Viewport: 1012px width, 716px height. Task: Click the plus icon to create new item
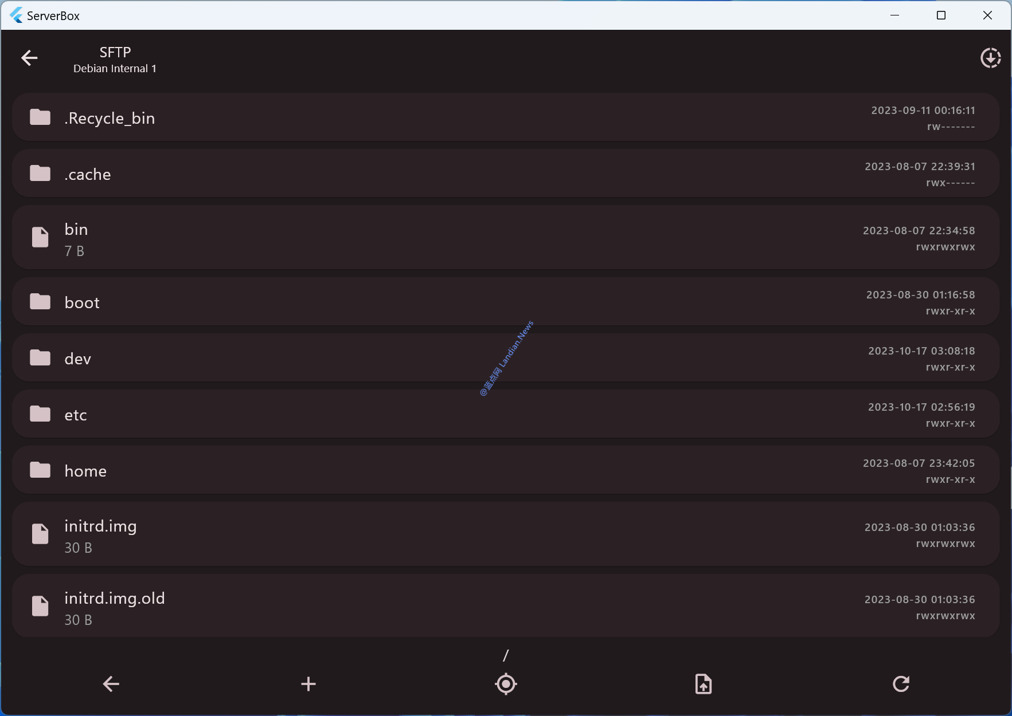tap(308, 683)
